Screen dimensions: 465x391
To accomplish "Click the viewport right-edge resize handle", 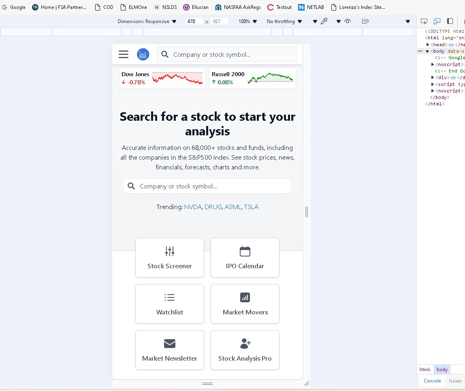I will tap(307, 212).
